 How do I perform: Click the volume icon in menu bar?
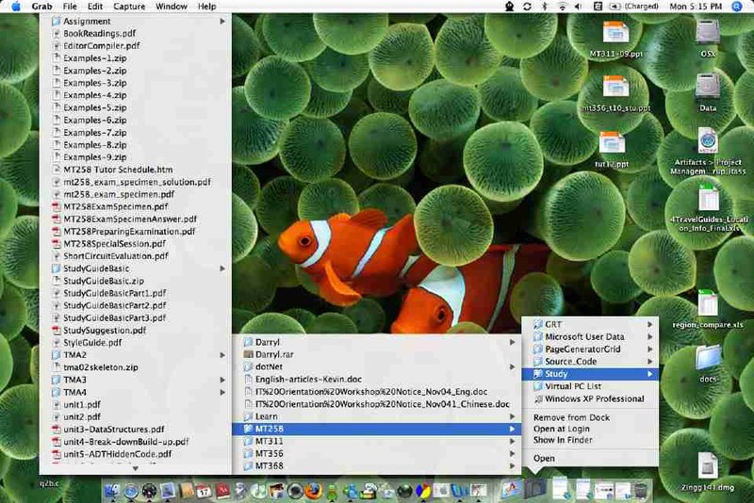tap(579, 7)
